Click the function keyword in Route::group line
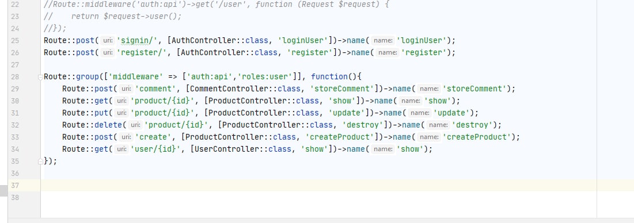634x223 pixels. click(329, 76)
